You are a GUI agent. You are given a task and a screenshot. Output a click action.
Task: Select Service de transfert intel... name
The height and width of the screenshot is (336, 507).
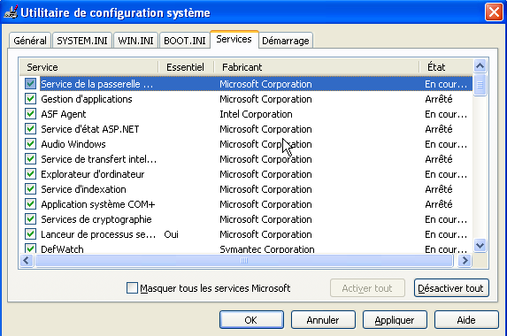pyautogui.click(x=98, y=159)
